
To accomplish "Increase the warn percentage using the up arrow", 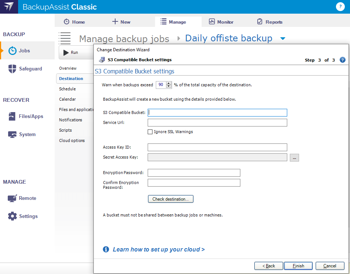I will coord(169,83).
